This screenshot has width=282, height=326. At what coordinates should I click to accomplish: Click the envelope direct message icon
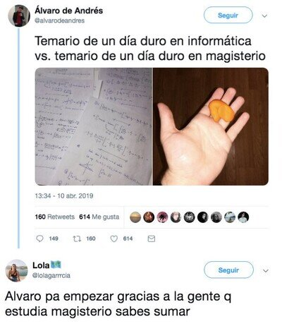click(x=152, y=239)
